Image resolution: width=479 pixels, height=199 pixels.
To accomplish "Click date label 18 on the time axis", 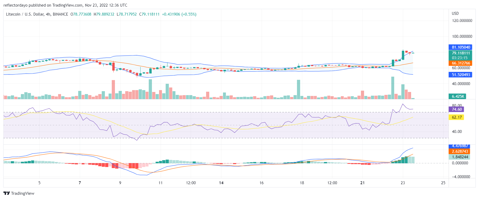I will 302,183.
